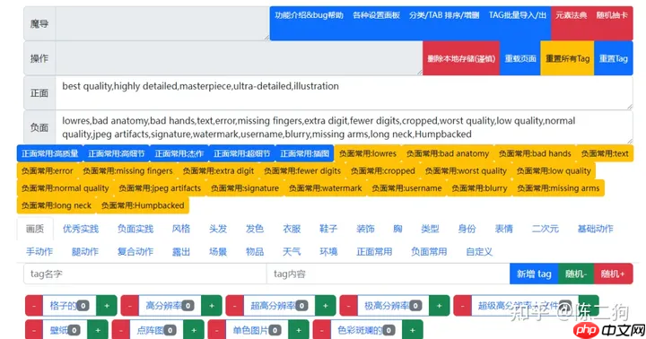
Task: Click minus button beside 极高分辨率 tag
Action: 348,306
